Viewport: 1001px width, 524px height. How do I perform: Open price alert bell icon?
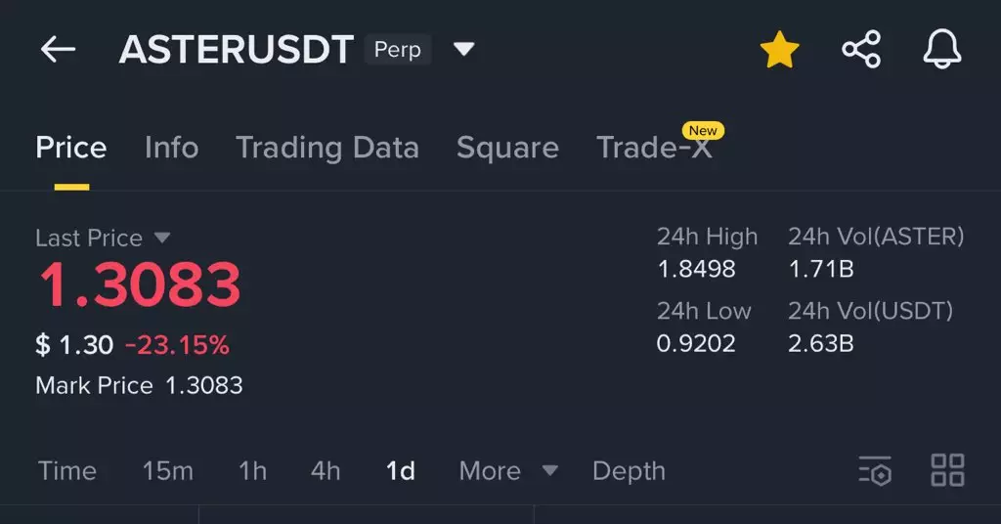(x=942, y=50)
